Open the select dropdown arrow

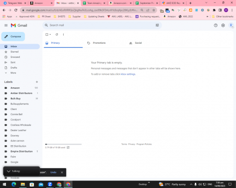[50, 34]
